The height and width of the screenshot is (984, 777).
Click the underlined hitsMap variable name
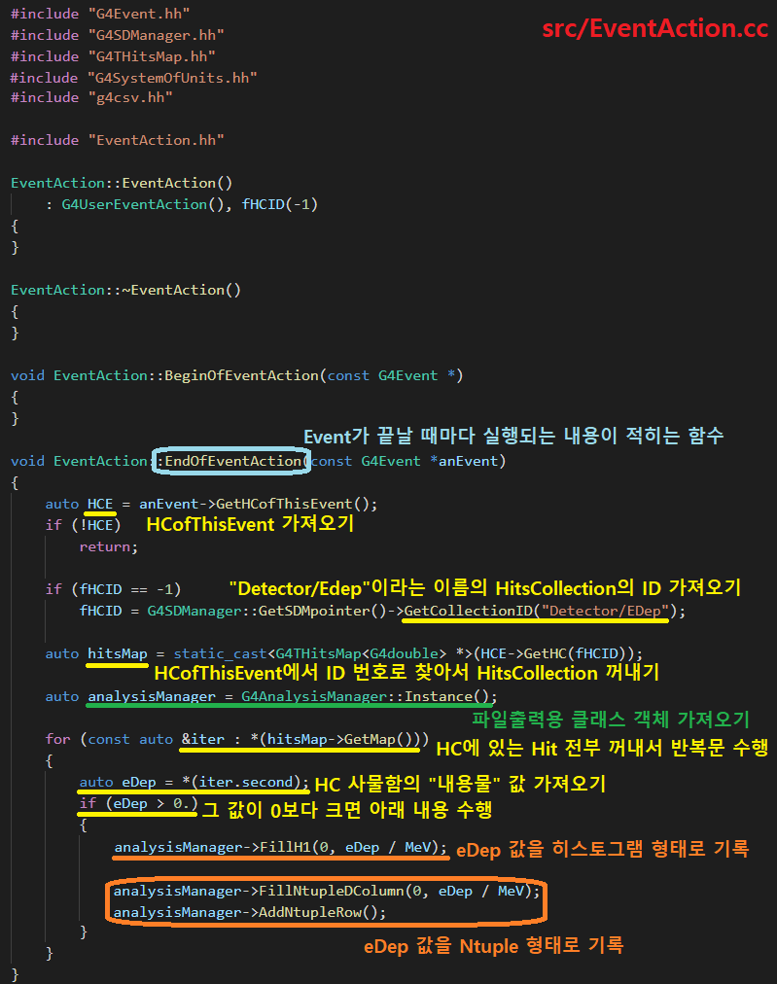pos(116,653)
